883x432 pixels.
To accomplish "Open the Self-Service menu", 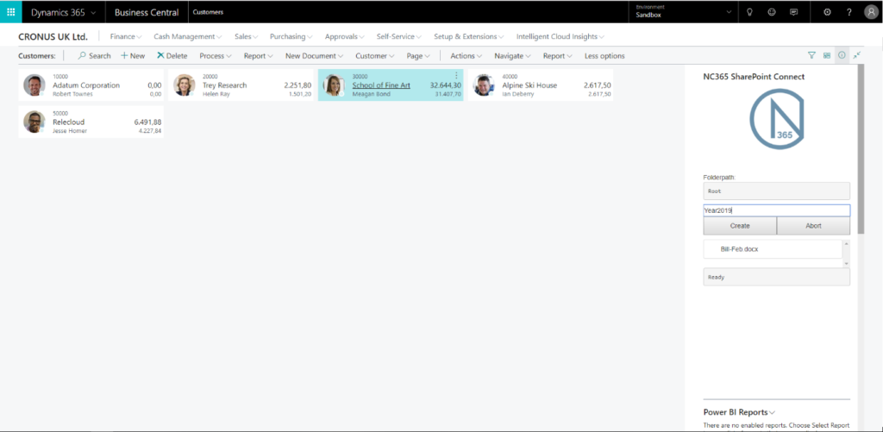I will (x=399, y=36).
